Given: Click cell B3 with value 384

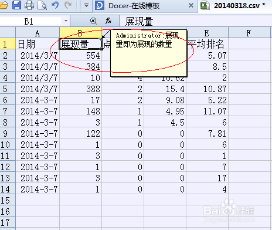Looking at the screenshot, I should 80,66.
